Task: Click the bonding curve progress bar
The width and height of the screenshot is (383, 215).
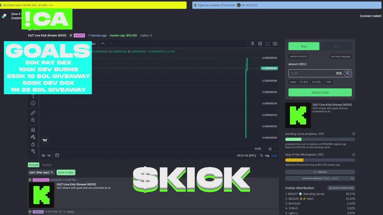Action: click(x=320, y=139)
